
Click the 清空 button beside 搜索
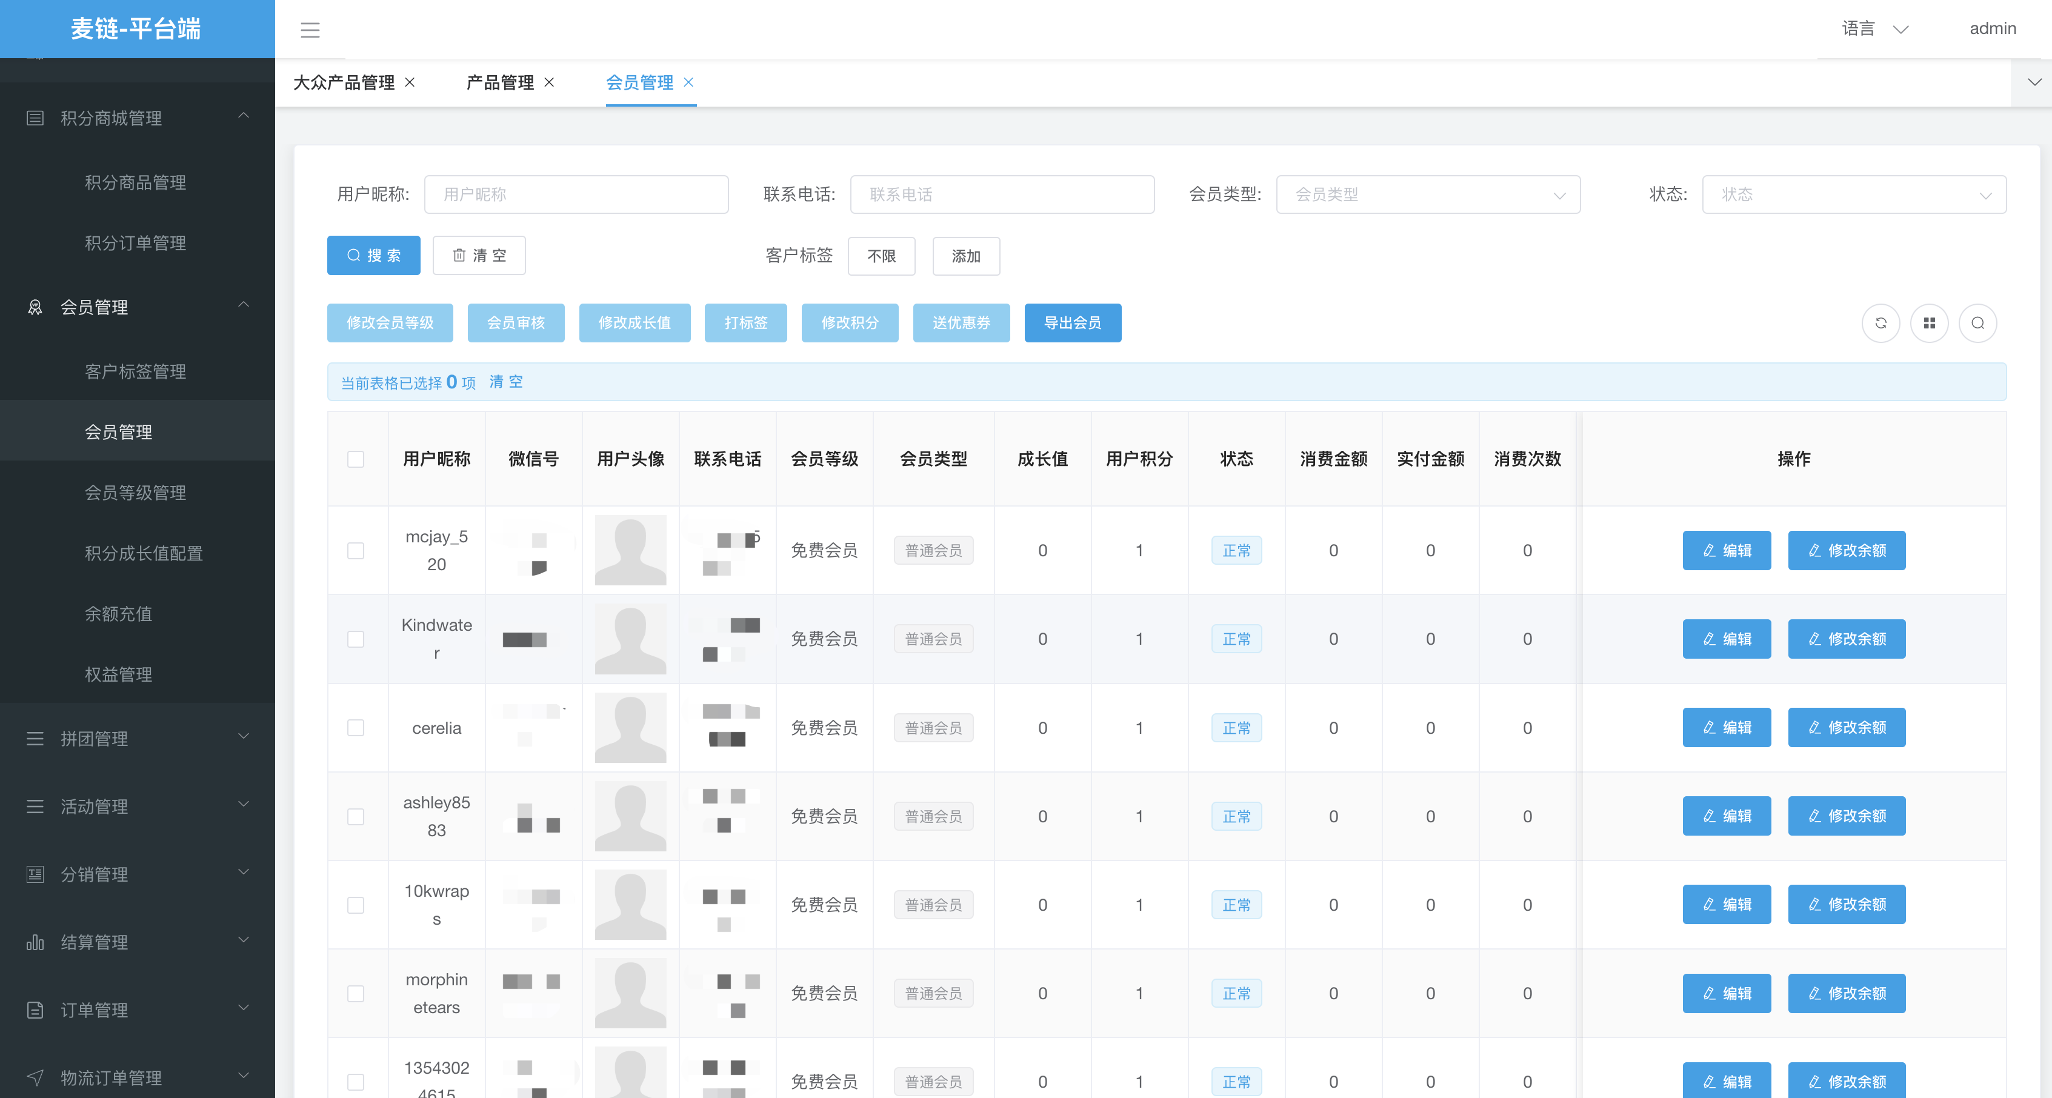click(x=479, y=256)
